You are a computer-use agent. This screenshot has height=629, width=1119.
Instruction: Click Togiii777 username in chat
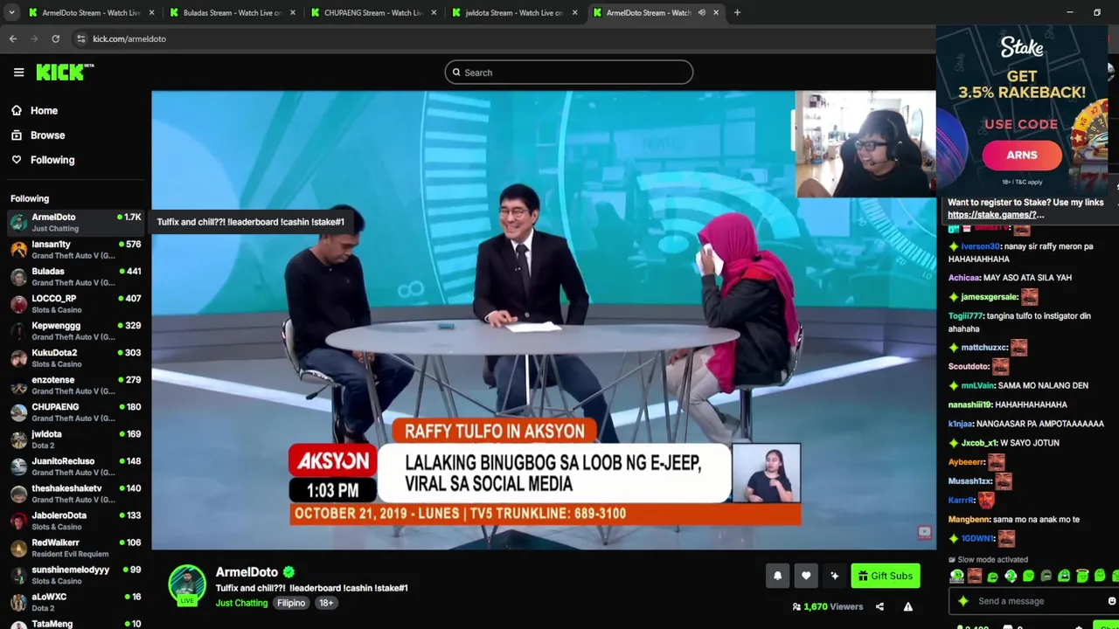[x=965, y=316]
